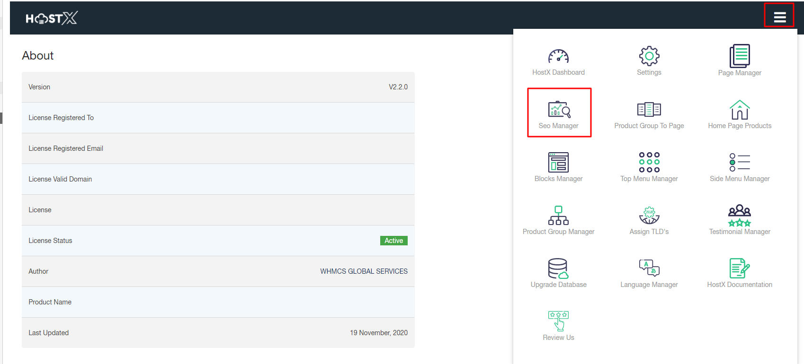Click the Active license status badge
Viewport: 804px width, 364px height.
[x=393, y=241]
